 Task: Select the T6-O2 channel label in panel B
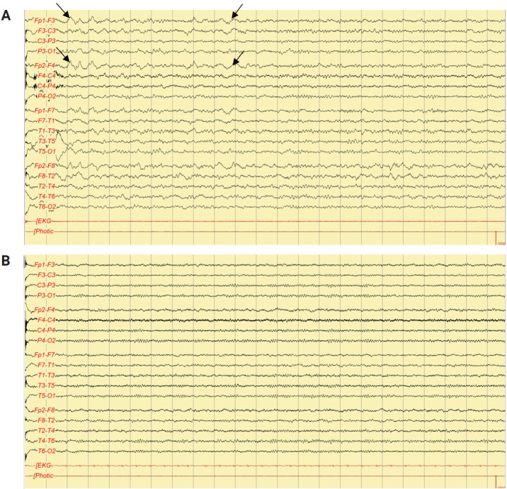(x=47, y=451)
